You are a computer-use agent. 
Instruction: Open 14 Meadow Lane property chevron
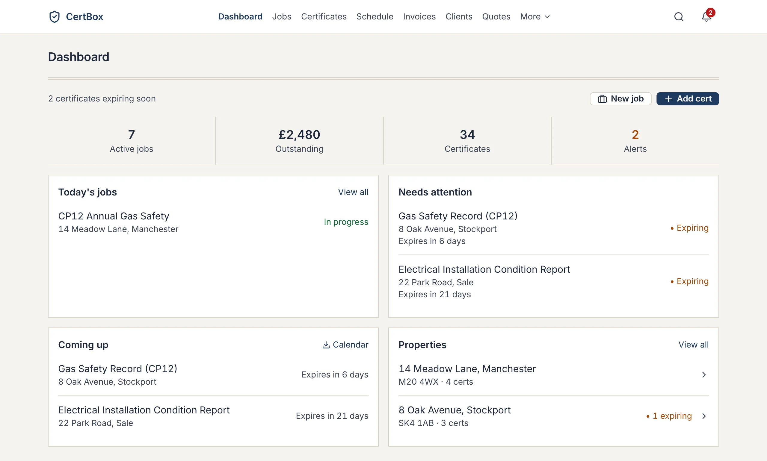tap(704, 375)
